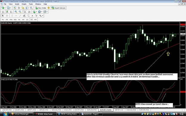Click the Zoom Out magnifier icon

[x=20, y=12]
